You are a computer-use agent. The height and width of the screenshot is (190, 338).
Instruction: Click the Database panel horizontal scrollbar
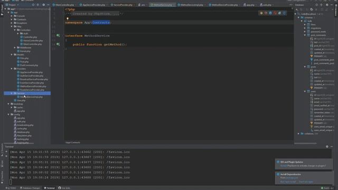click(305, 143)
